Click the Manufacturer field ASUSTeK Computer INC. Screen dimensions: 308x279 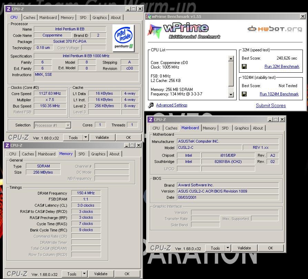(228, 141)
